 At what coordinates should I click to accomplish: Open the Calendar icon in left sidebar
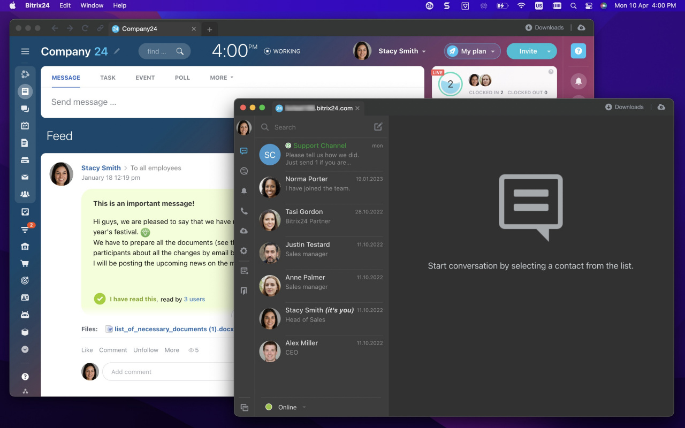point(25,126)
